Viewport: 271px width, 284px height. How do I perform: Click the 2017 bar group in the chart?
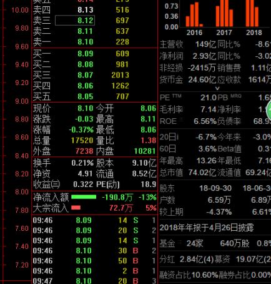pyautogui.click(x=224, y=13)
